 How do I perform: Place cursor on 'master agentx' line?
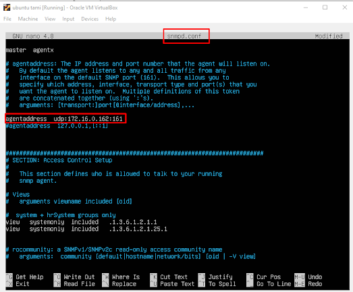(x=30, y=50)
